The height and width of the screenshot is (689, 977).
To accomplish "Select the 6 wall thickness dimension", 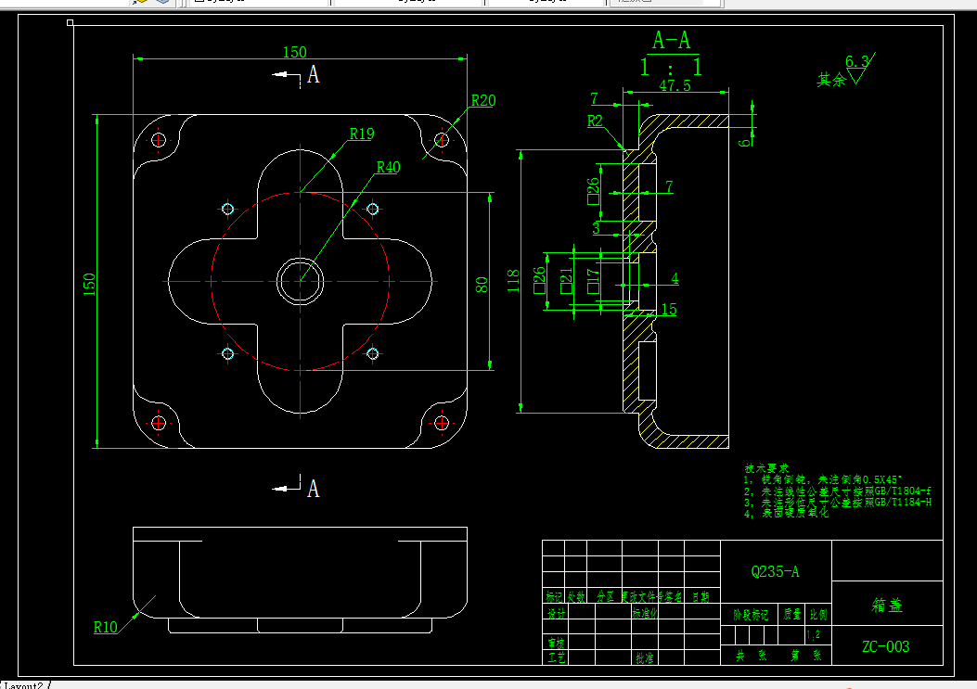I will [x=744, y=143].
